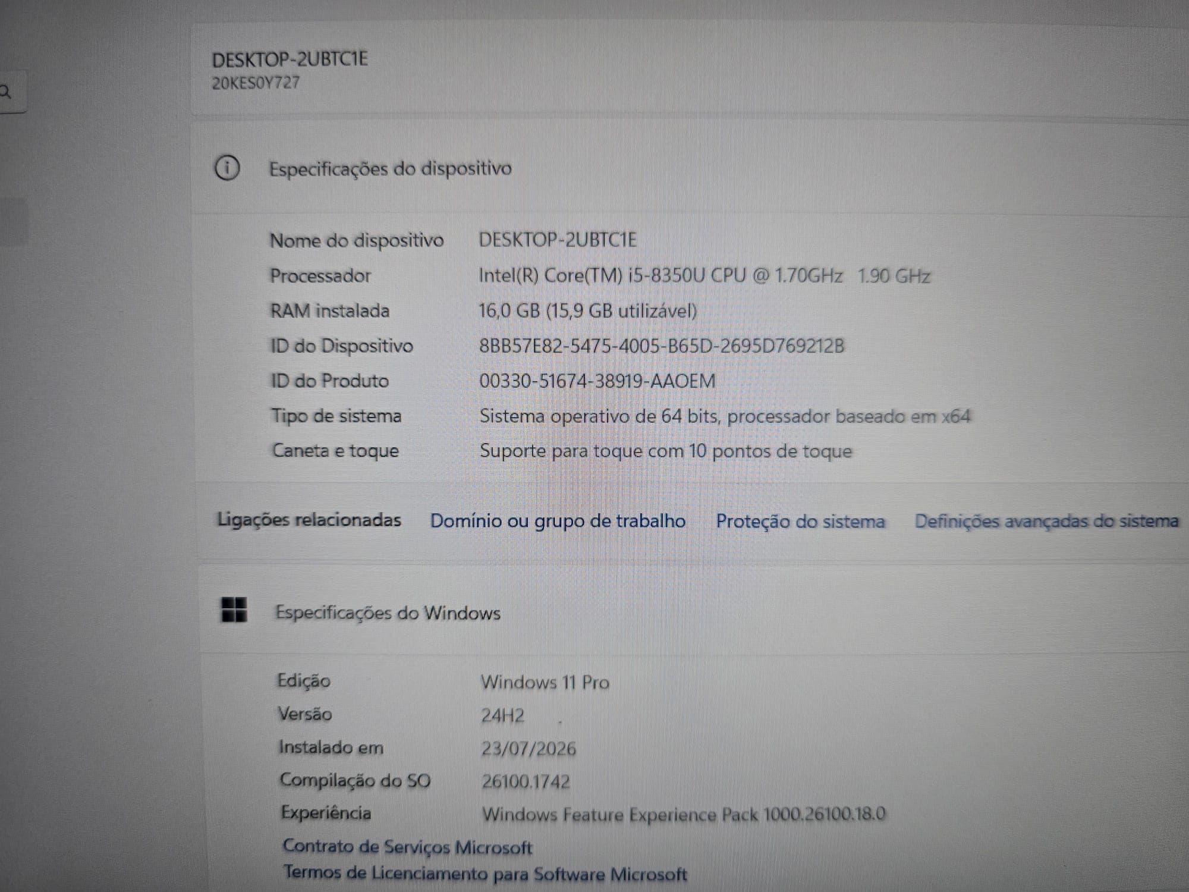Open Contrato de Serviços Microsoft link

(407, 847)
